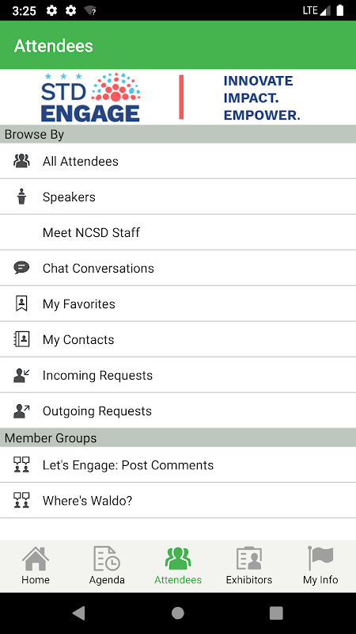Open the All Attendees list
Viewport: 356px width, 634px height.
(178, 161)
